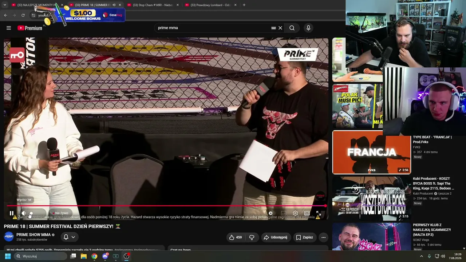The image size is (466, 262).
Task: Close the 'PRIME 18 | SUMMER' tab
Action: click(120, 5)
